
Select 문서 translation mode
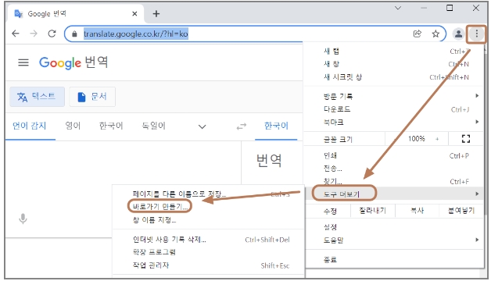pyautogui.click(x=92, y=97)
